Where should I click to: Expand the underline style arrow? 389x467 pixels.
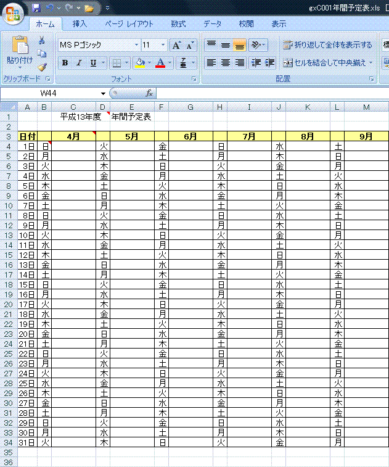104,63
